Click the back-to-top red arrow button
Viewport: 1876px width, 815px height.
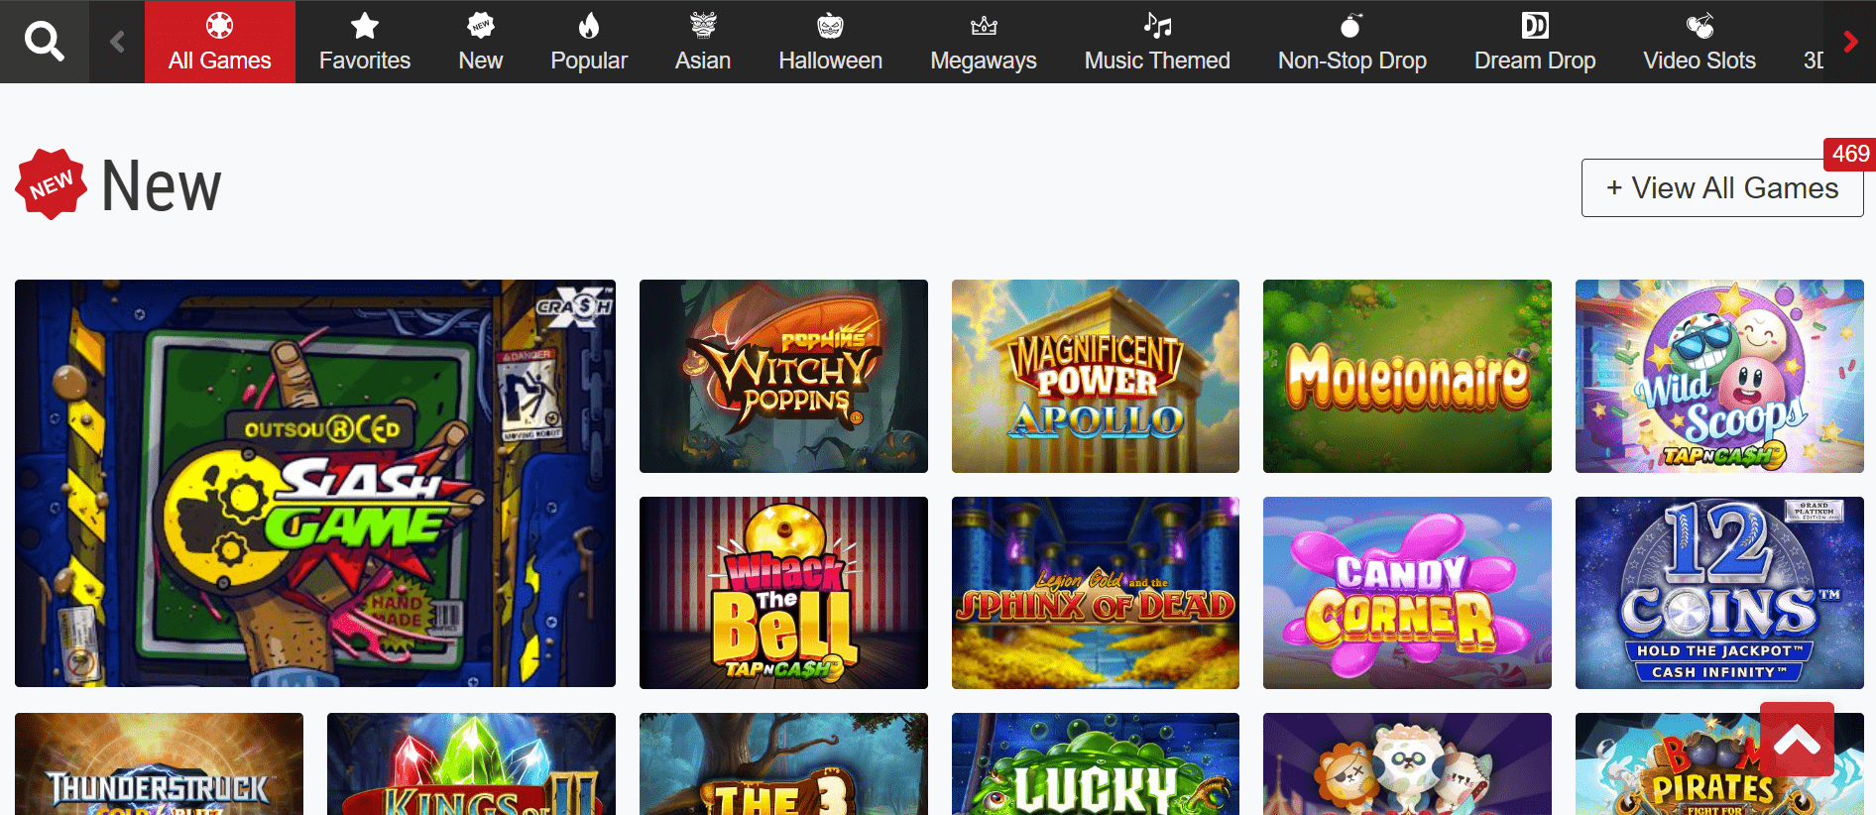[x=1797, y=740]
